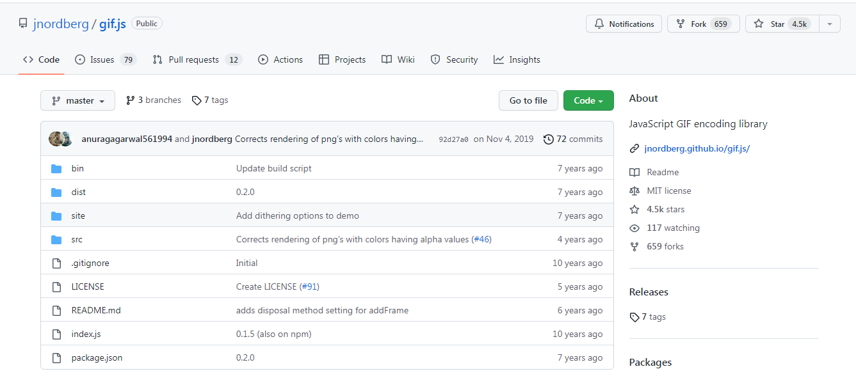Click the fork icon in the Fork button
Image resolution: width=856 pixels, height=376 pixels.
point(681,24)
